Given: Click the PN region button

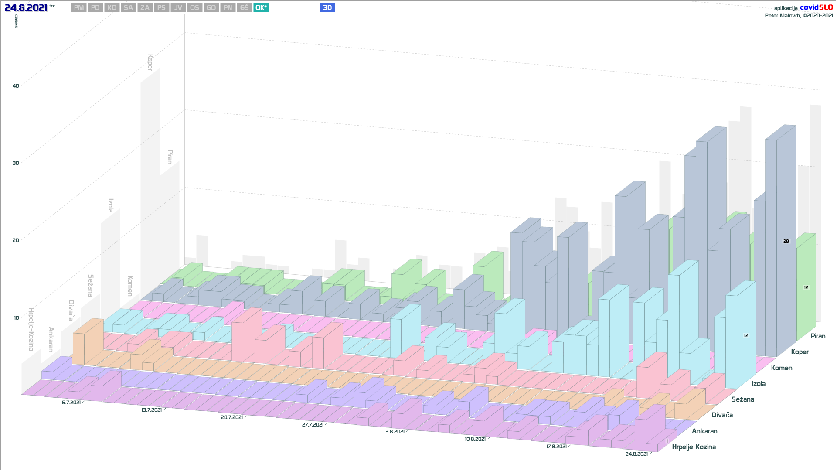Looking at the screenshot, I should click(x=228, y=8).
